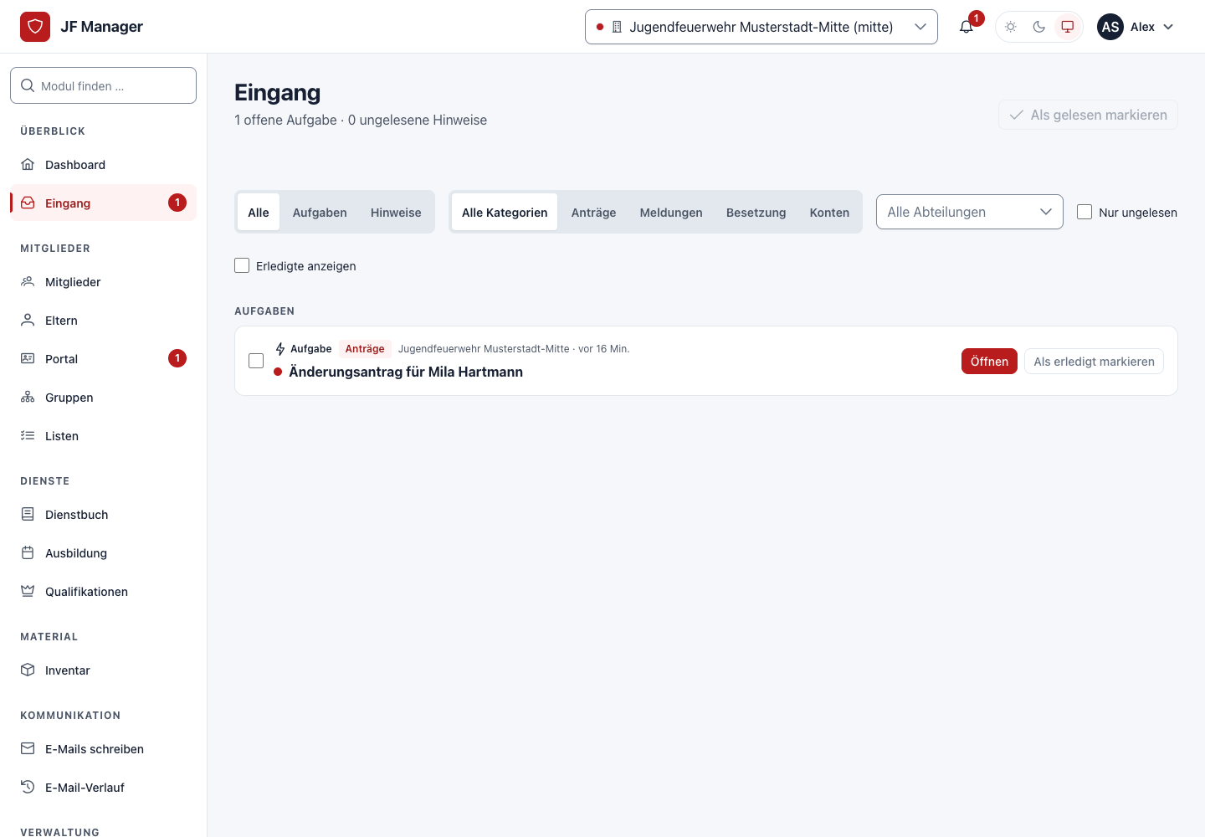Click the Anträge tag on task
1205x837 pixels.
pyautogui.click(x=365, y=349)
